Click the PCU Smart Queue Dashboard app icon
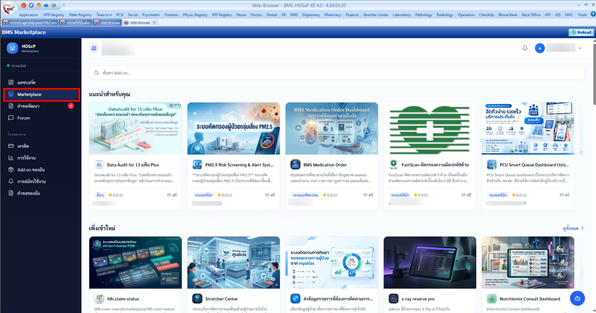 click(492, 165)
